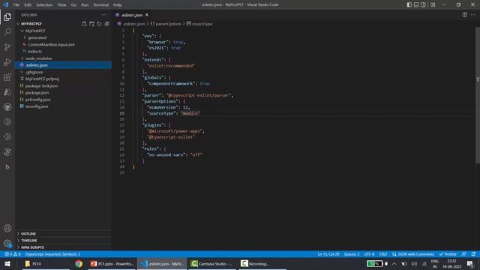Viewport: 480px width, 270px height.
Task: Toggle secondary side bar layout icon
Action: (x=423, y=4)
